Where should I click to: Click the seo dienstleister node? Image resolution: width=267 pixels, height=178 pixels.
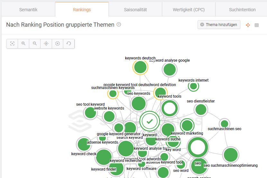201,110
